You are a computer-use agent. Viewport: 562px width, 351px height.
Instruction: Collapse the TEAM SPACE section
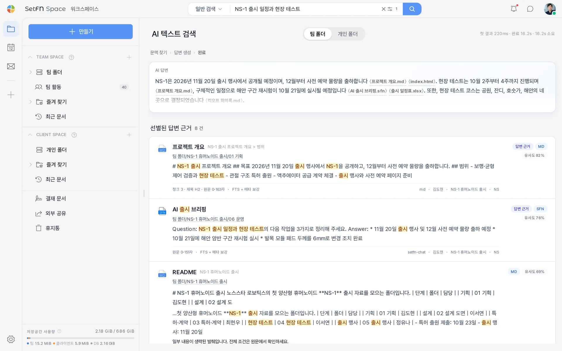30,57
